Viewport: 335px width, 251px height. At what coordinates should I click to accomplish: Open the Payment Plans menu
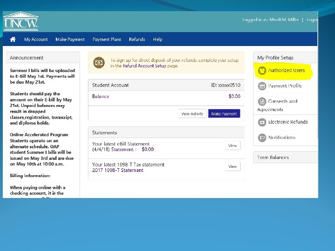click(107, 39)
